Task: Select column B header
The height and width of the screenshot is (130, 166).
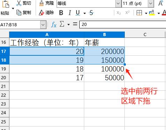Action: click(x=104, y=35)
